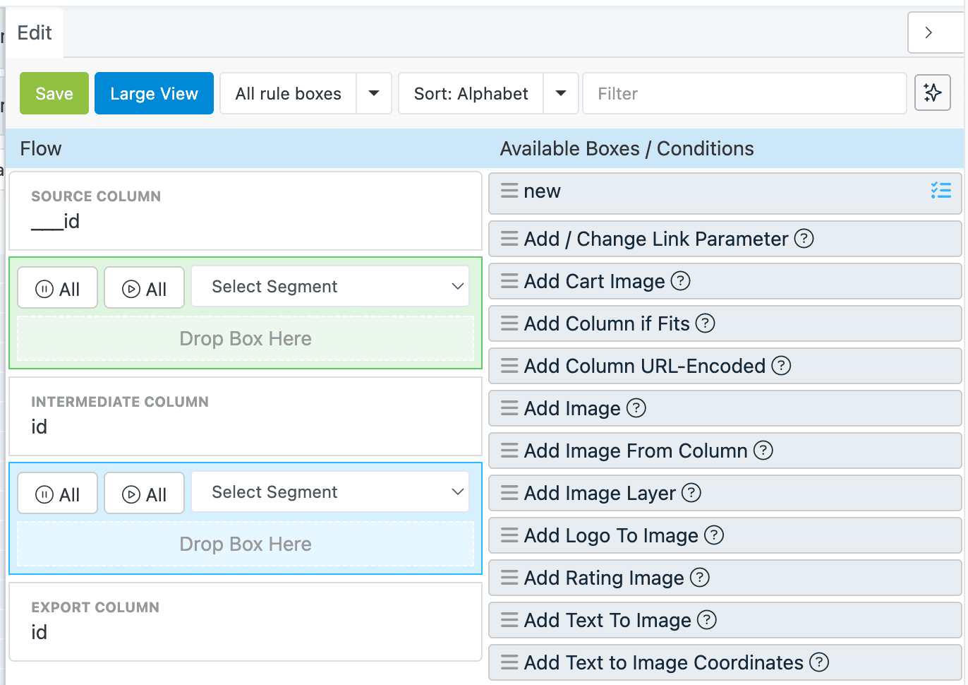This screenshot has width=968, height=685.
Task: Click the help icon next to Add Column if Fits
Action: pos(705,323)
